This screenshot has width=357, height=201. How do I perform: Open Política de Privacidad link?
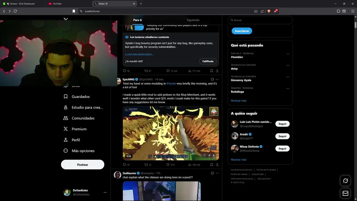coord(266,170)
